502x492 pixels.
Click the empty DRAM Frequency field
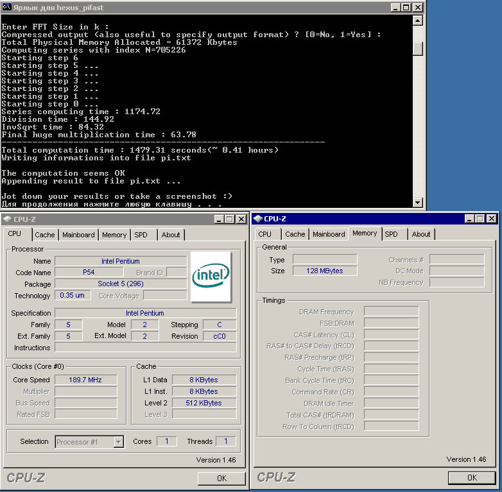click(x=391, y=311)
